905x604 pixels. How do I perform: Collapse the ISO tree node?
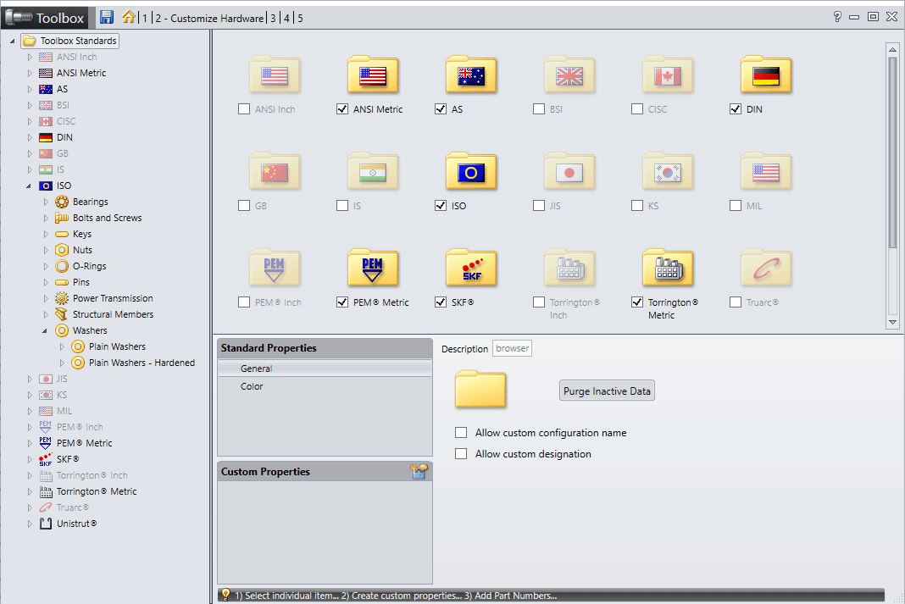tap(30, 186)
